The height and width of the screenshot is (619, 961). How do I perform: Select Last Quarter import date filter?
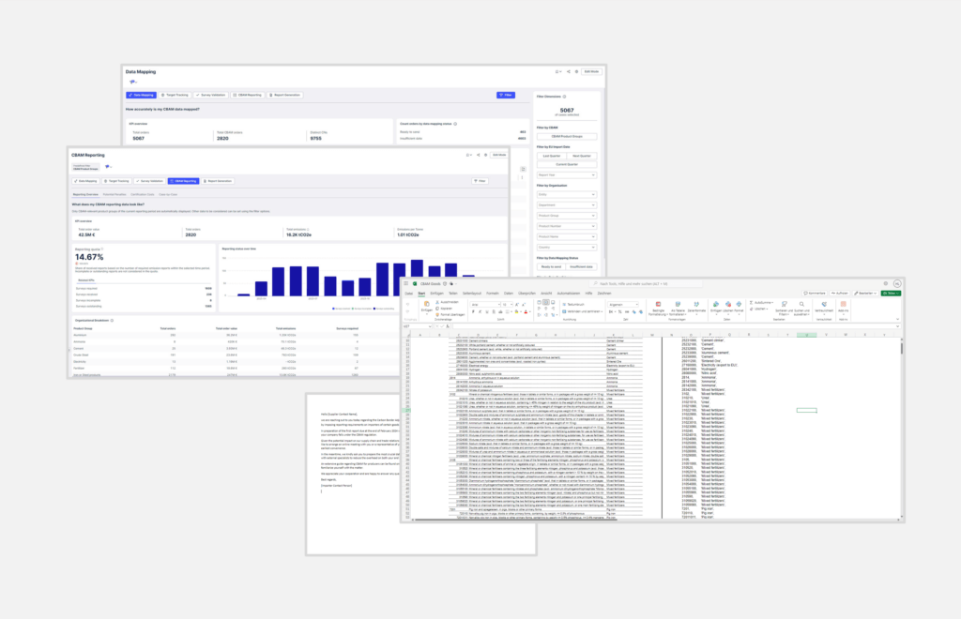pos(552,156)
